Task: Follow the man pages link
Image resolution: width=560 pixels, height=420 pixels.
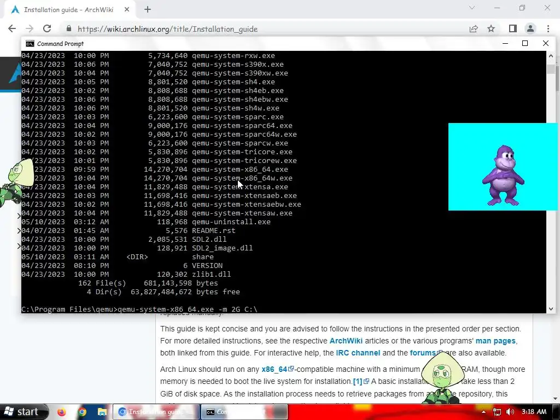Action: [495, 341]
